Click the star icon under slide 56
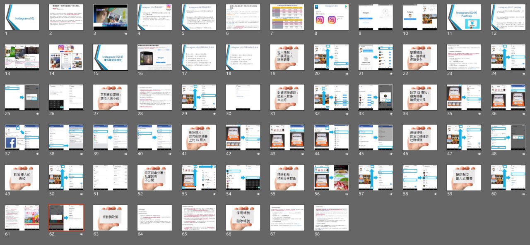This screenshot has width=530, height=245. click(347, 194)
